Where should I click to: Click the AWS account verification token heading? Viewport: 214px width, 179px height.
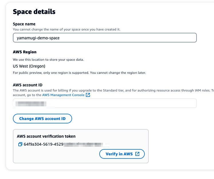(x=46, y=136)
